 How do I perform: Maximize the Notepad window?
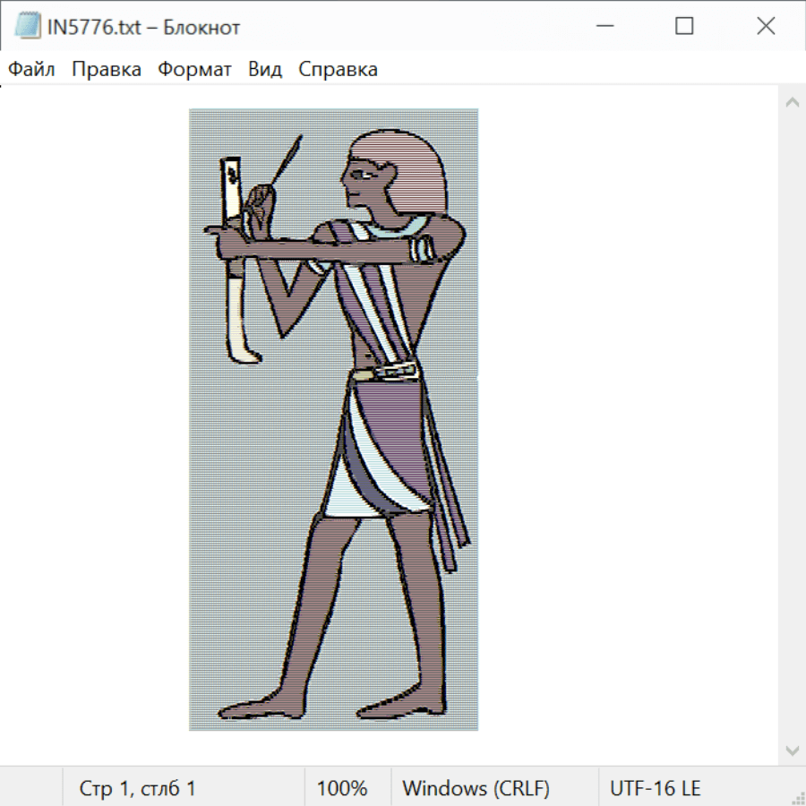click(684, 27)
